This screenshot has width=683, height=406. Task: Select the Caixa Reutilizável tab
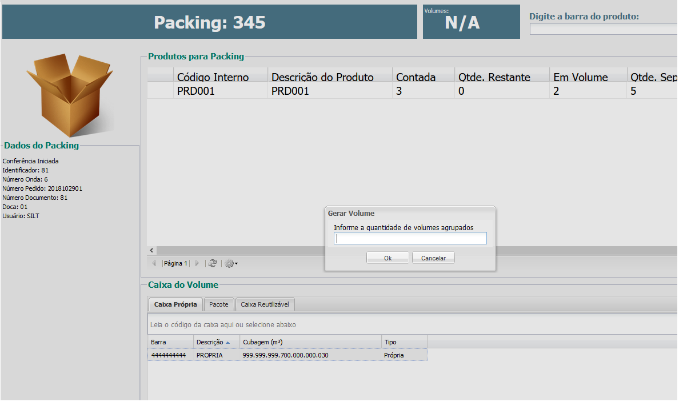click(x=265, y=304)
